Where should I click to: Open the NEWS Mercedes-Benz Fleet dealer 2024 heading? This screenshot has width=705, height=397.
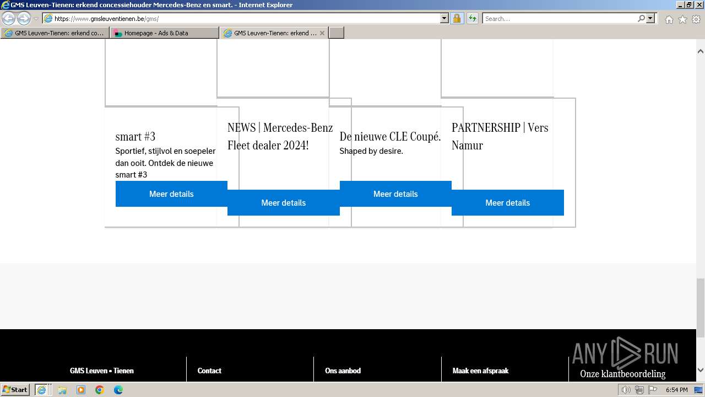[x=280, y=136]
